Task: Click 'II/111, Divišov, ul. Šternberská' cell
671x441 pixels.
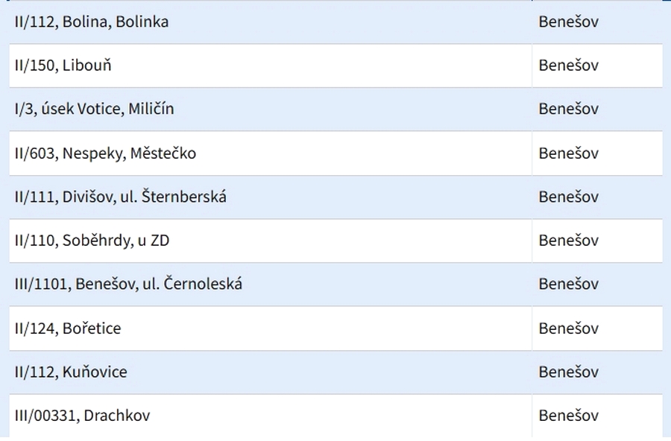Action: [x=120, y=197]
